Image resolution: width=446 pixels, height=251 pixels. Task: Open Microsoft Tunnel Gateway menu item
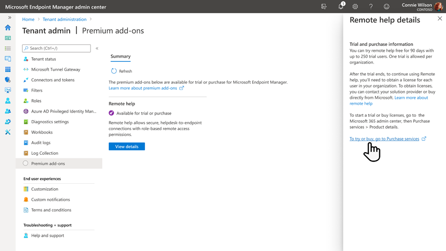[56, 70]
